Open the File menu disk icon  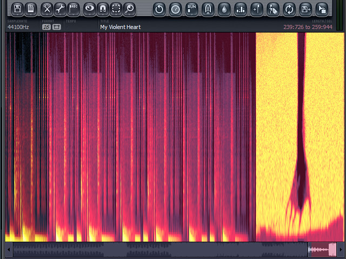click(17, 9)
